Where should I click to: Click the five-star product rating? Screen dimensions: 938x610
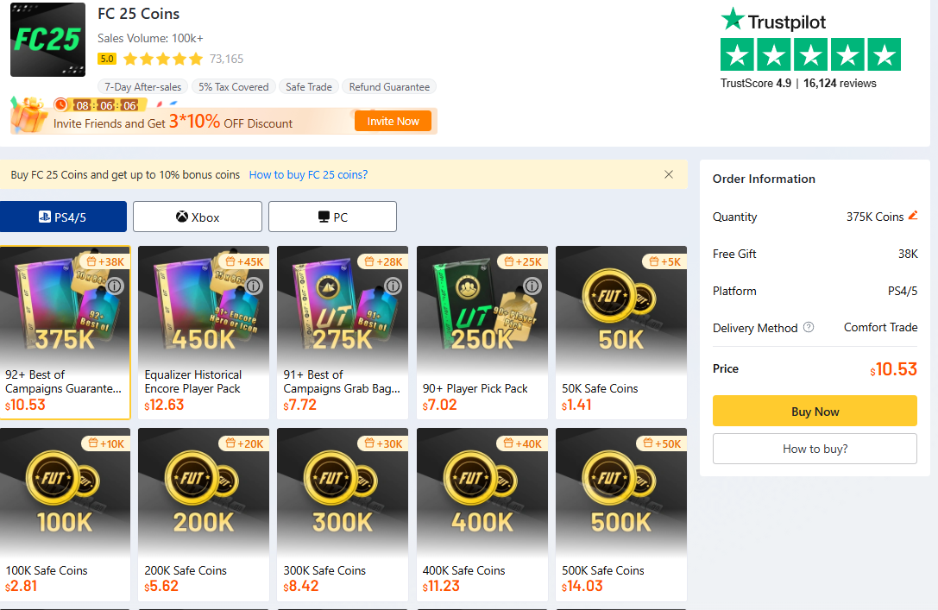coord(163,59)
